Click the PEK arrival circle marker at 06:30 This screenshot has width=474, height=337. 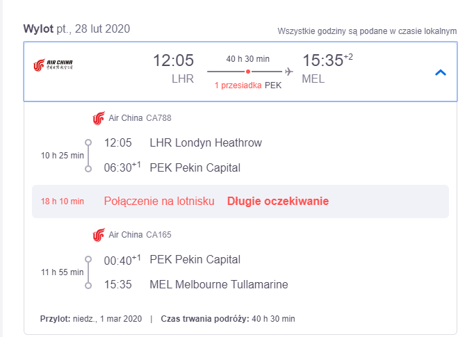(x=88, y=169)
